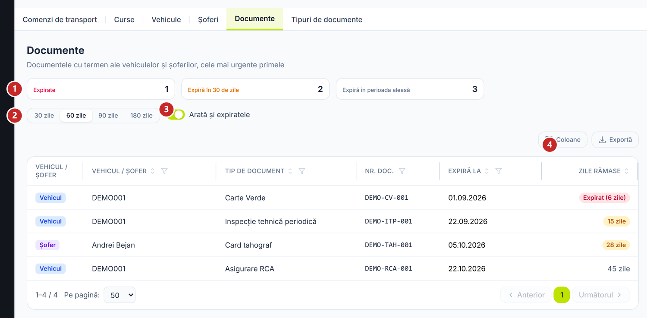Select the Carte Verde document type cell
The height and width of the screenshot is (318, 647).
pyautogui.click(x=245, y=198)
